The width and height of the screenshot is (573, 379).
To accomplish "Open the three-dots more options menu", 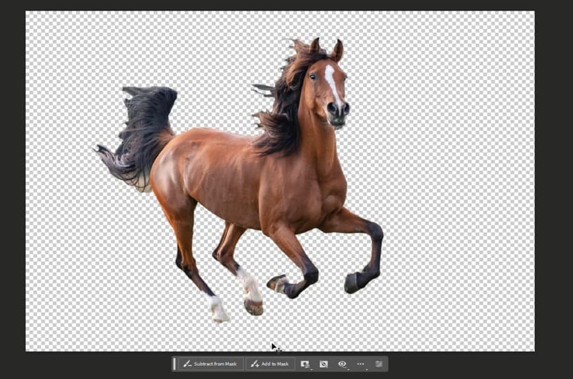I will click(360, 364).
